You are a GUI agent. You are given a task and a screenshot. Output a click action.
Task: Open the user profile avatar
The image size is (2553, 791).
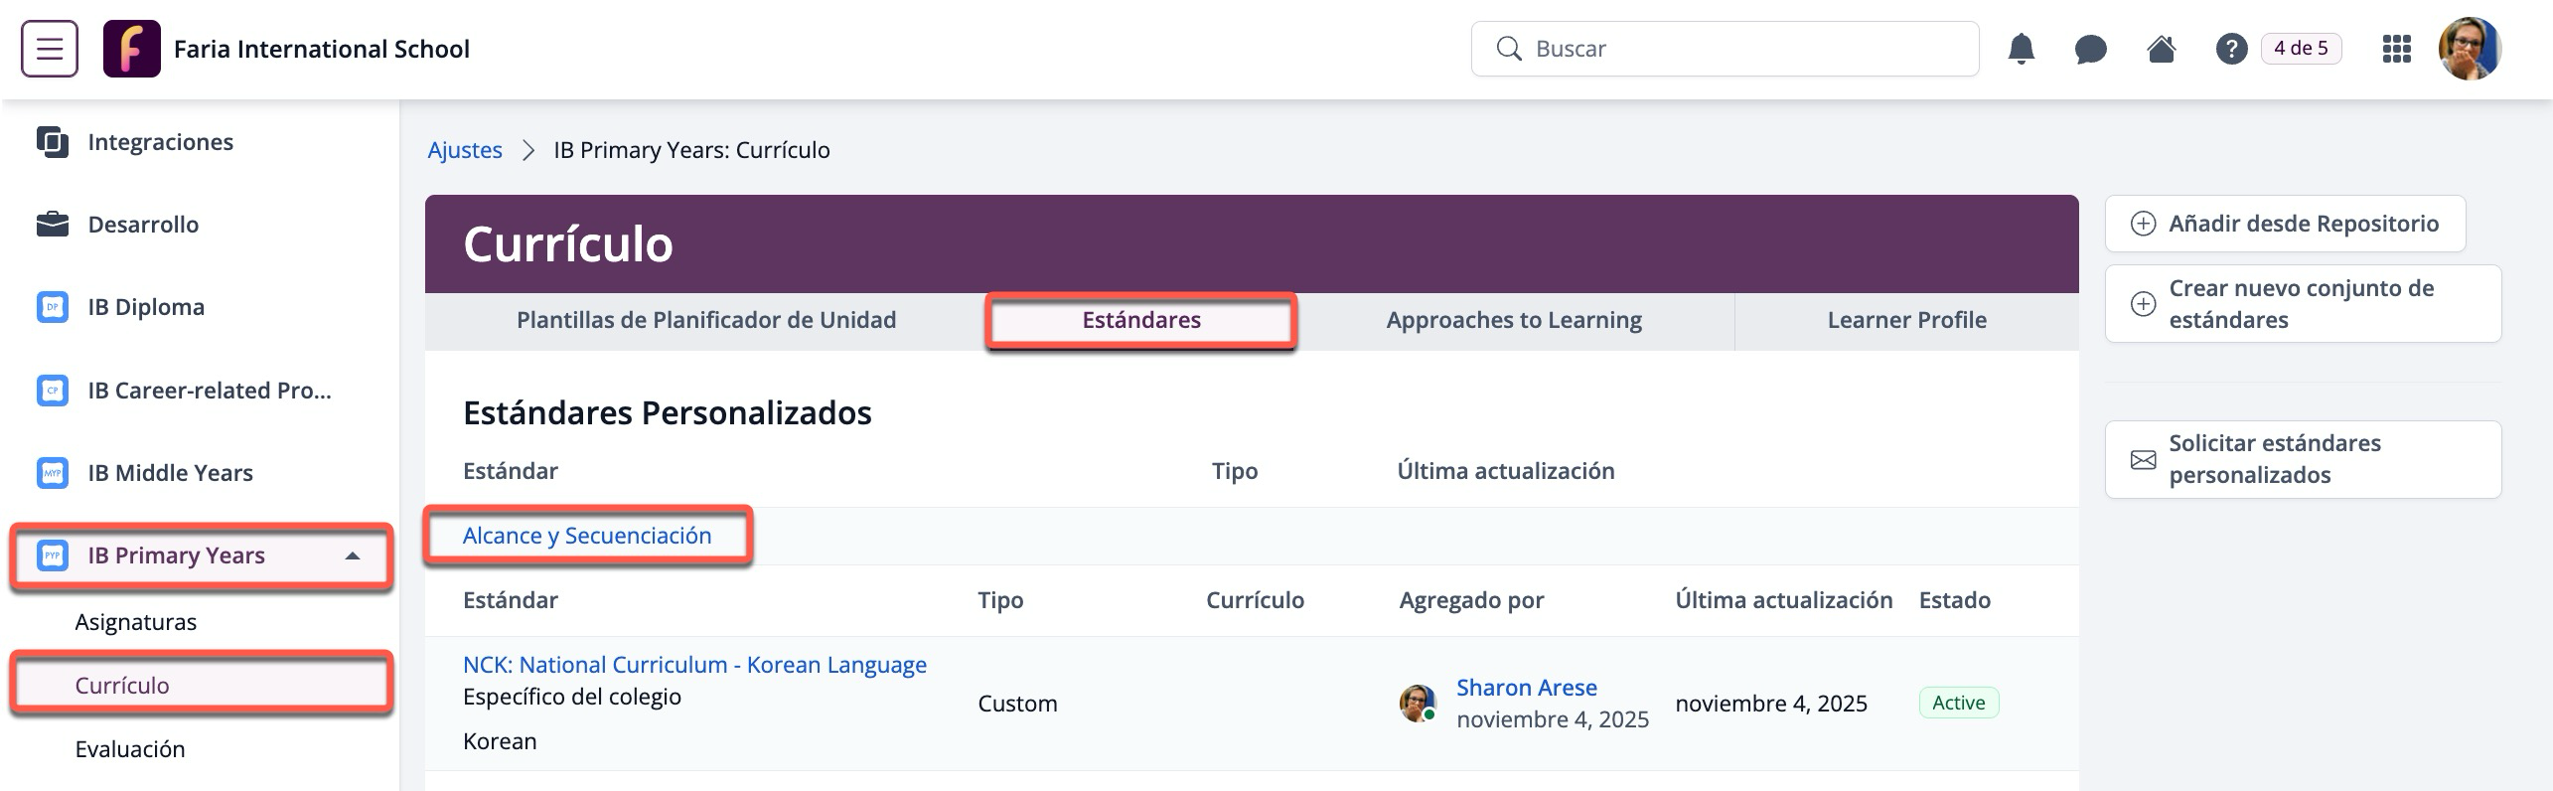point(2470,49)
